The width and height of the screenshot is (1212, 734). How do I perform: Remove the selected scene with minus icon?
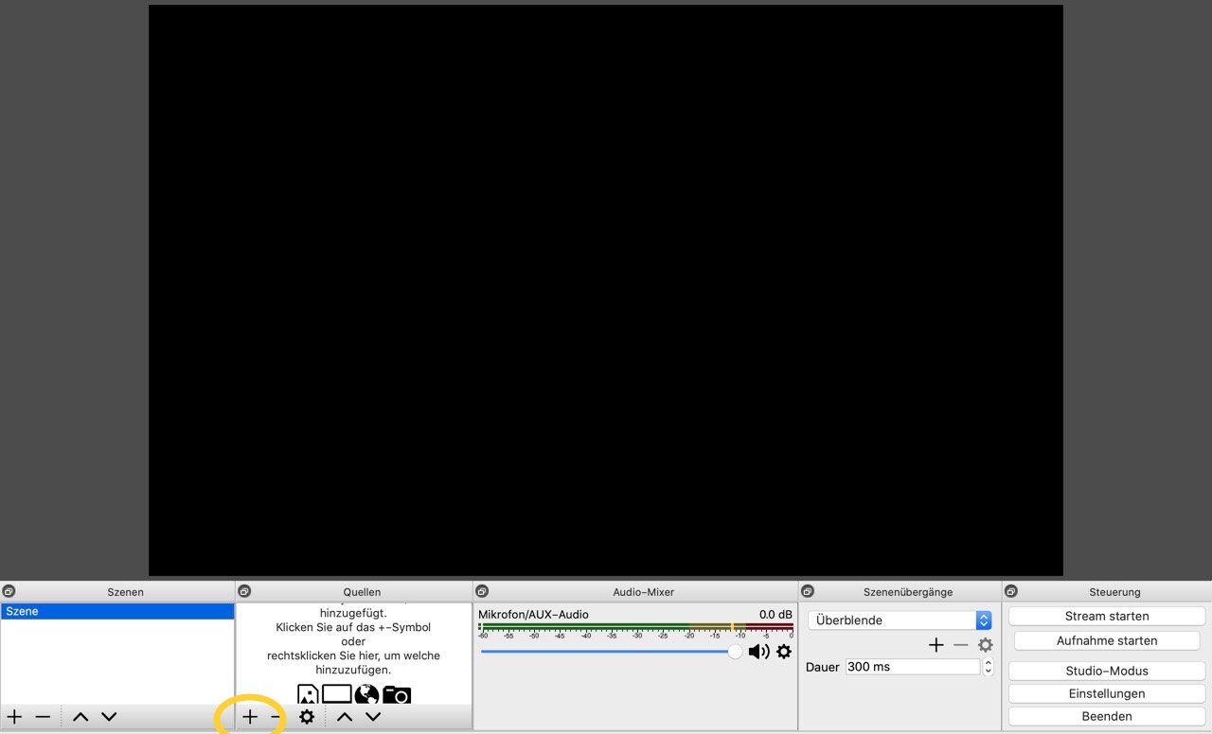43,717
